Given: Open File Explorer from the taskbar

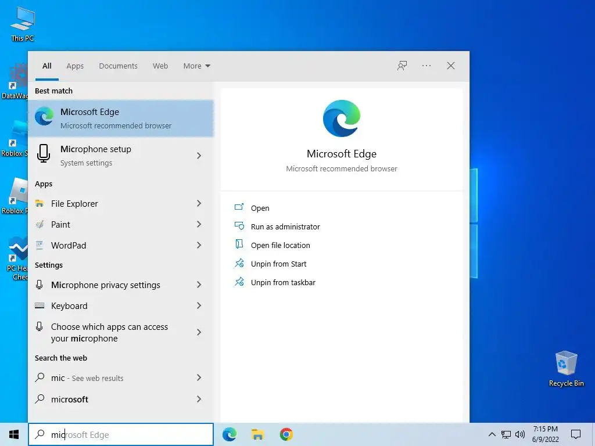Looking at the screenshot, I should pos(257,434).
